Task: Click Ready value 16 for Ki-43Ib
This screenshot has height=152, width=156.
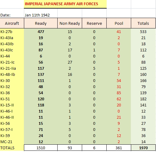Action: 41,44
